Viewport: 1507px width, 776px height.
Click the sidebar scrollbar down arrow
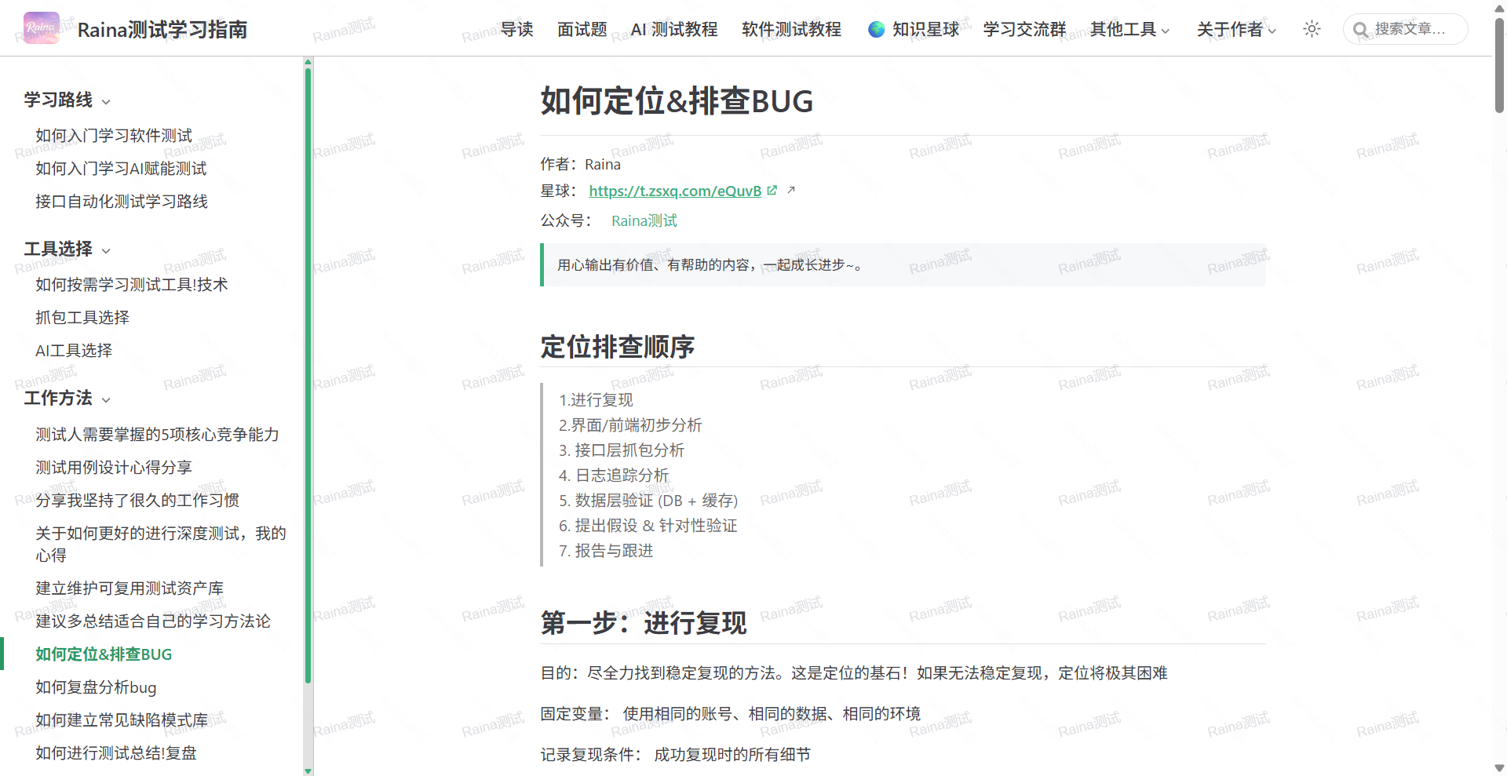[x=308, y=771]
